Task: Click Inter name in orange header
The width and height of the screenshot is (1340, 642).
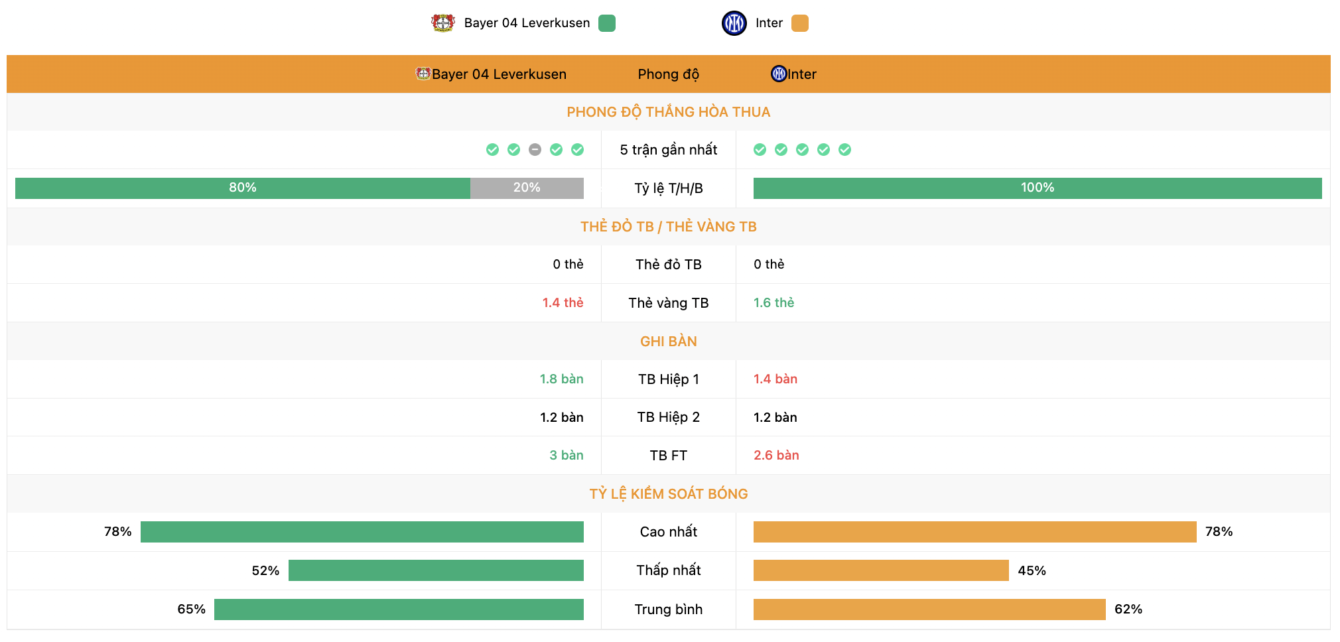Action: click(802, 74)
